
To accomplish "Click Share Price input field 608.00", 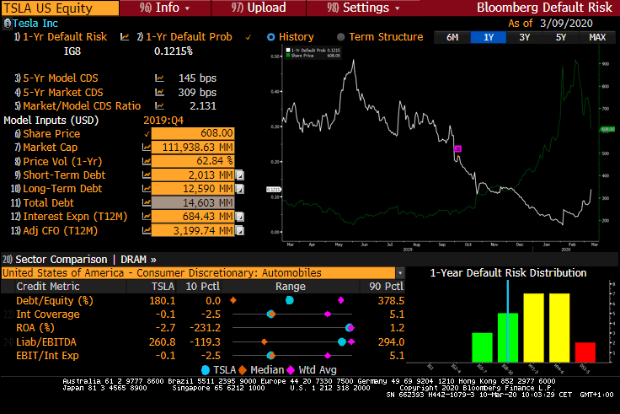I will tap(193, 133).
